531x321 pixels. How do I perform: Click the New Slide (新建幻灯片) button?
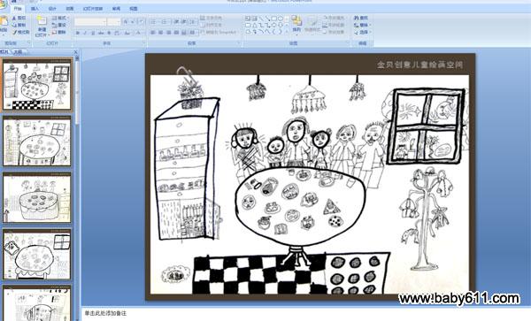coord(42,26)
